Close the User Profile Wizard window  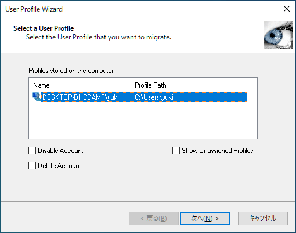point(287,9)
